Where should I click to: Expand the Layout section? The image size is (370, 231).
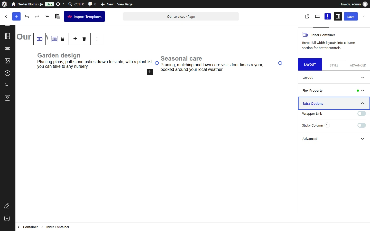[x=334, y=78]
